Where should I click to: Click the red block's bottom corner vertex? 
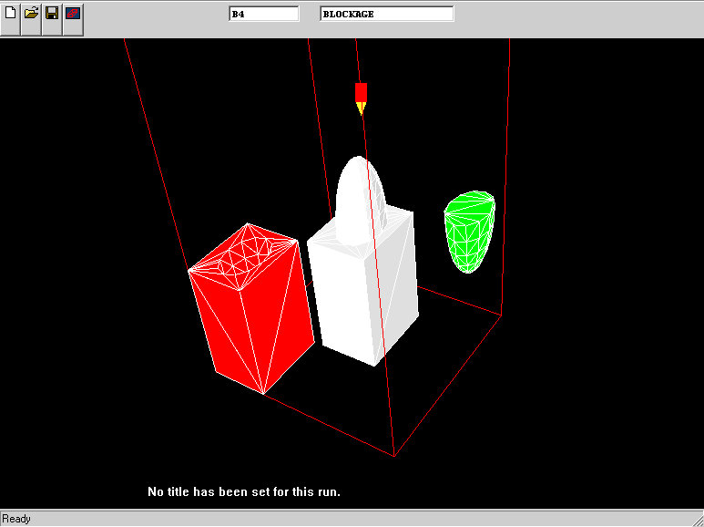pyautogui.click(x=263, y=395)
